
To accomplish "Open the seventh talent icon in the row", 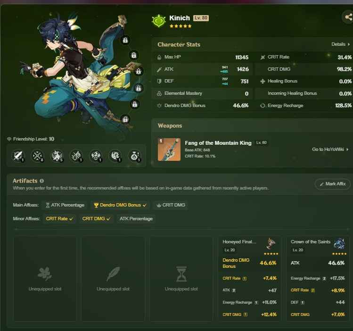I will pos(135,156).
